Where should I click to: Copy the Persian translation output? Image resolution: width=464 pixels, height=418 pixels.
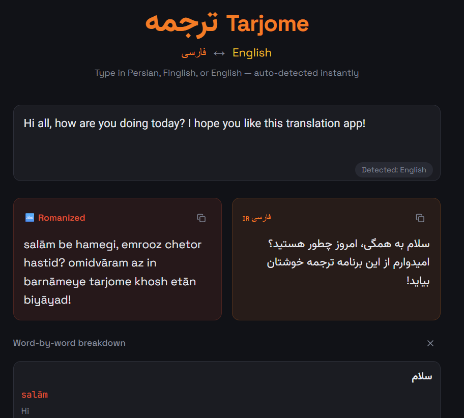[x=420, y=218]
